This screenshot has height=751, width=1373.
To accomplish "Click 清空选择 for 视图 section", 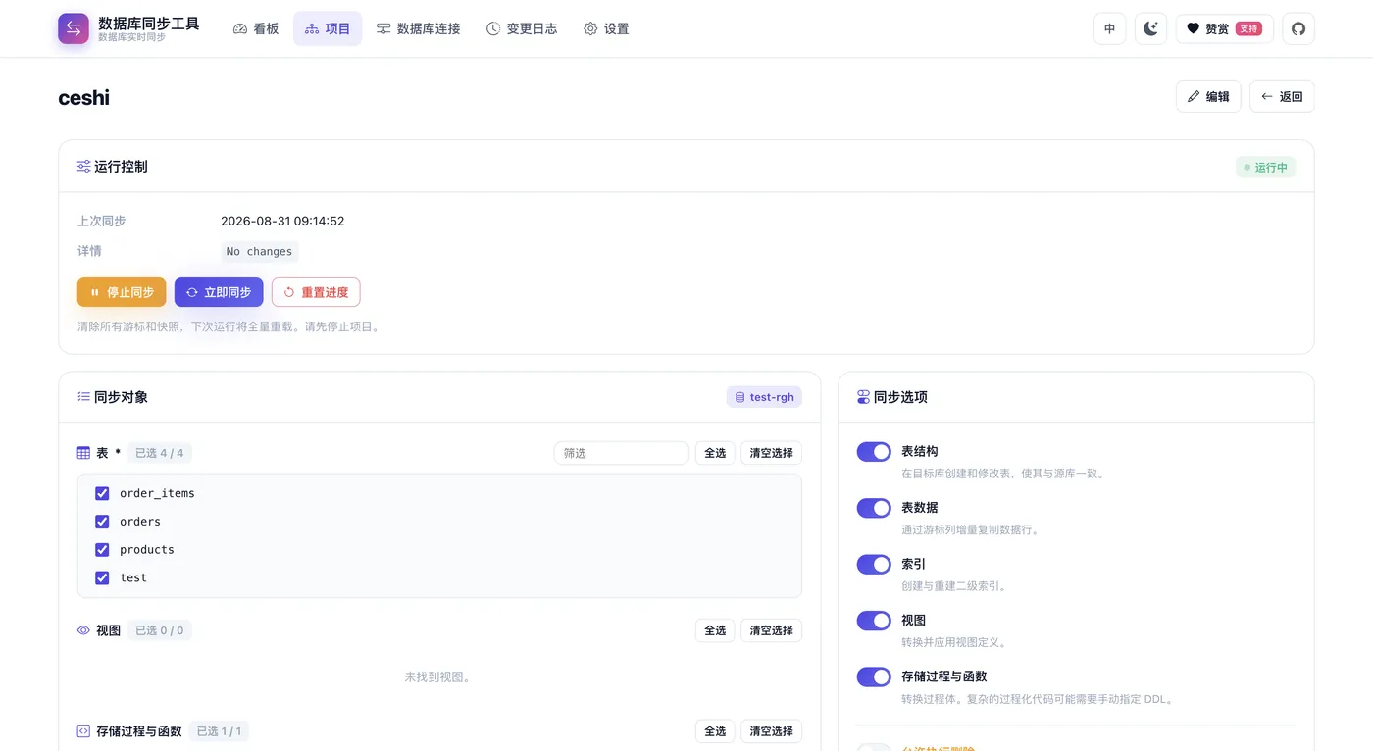I will point(771,630).
